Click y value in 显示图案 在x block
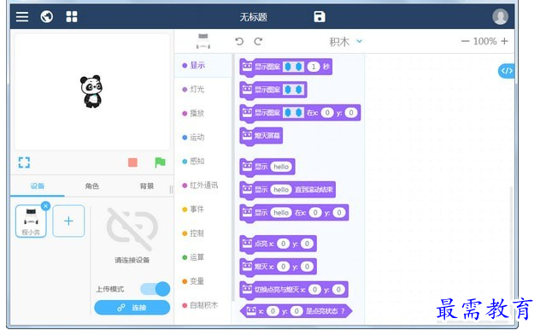The height and width of the screenshot is (336, 540). tap(351, 113)
